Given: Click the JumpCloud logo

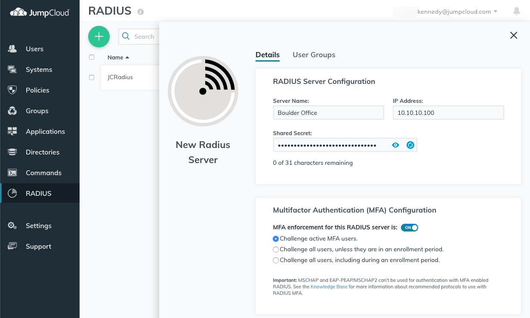Looking at the screenshot, I should pos(40,12).
